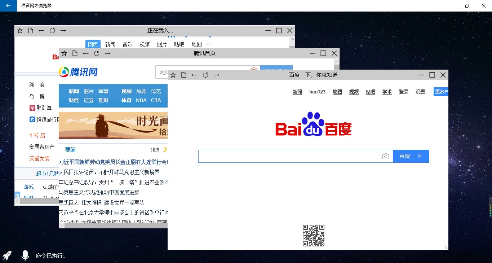The image size is (492, 263).
Task: Click CBA in Tencent navigation
Action: pyautogui.click(x=156, y=100)
